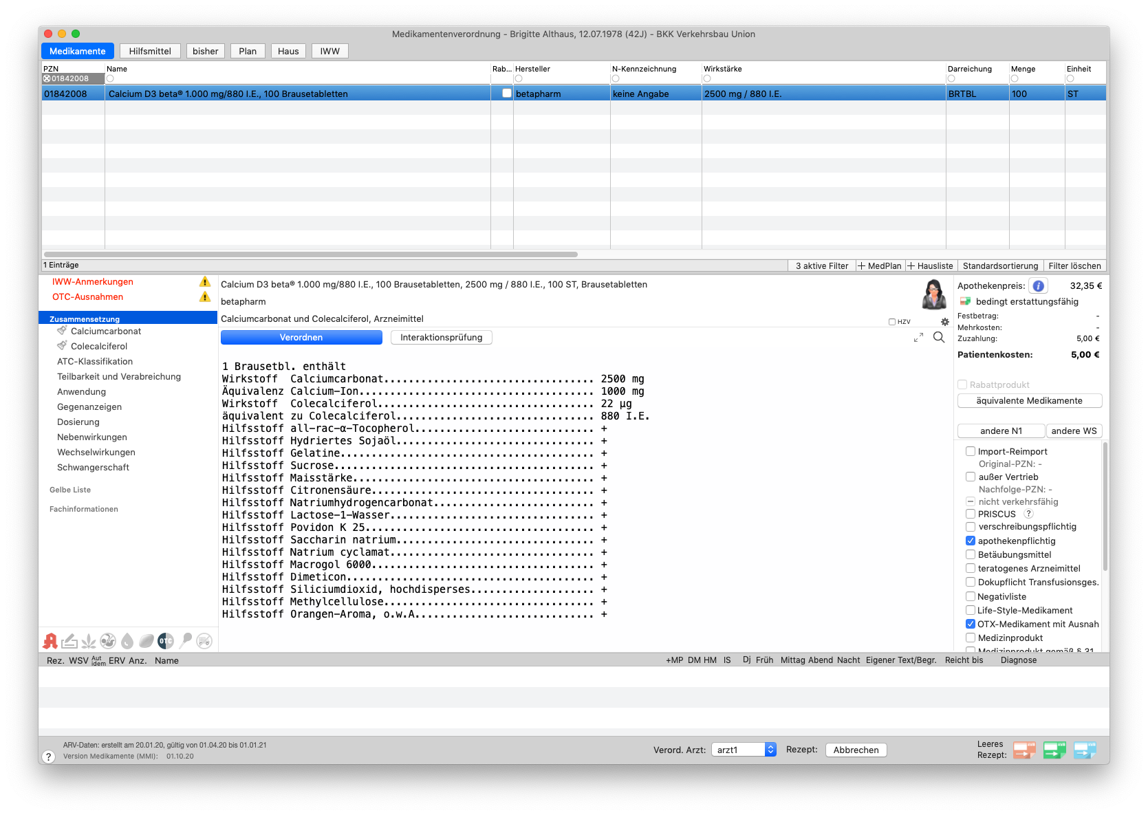Toggle the HZV checkbox
Viewport: 1148px width, 815px height.
(x=892, y=322)
